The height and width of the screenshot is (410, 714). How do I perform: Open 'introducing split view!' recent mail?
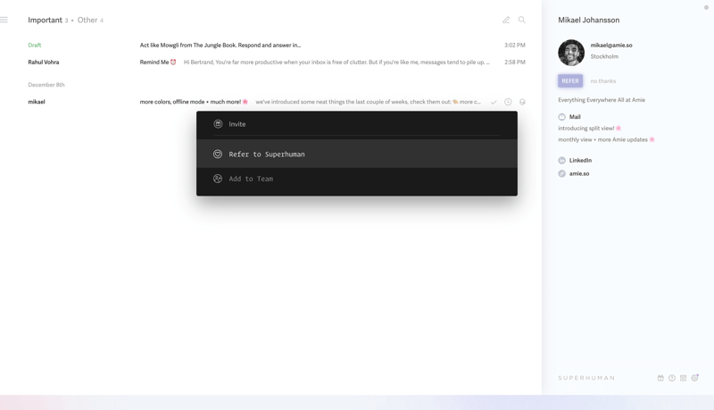[590, 129]
